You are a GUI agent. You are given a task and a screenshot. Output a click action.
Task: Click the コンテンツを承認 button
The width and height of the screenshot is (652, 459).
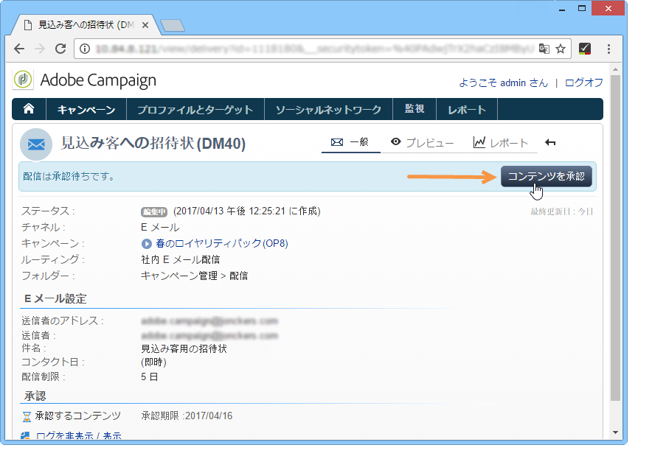pos(547,177)
